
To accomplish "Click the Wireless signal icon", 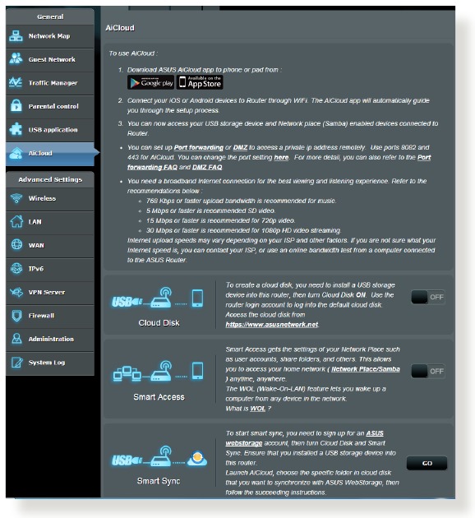I will pyautogui.click(x=16, y=198).
